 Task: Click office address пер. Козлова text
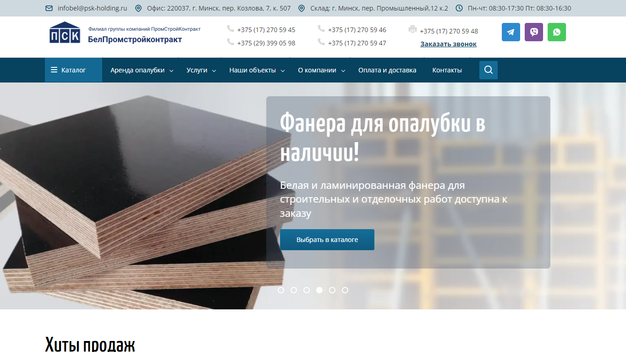pyautogui.click(x=219, y=8)
